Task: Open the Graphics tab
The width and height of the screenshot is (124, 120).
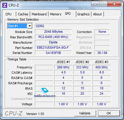Action: pyautogui.click(x=83, y=14)
